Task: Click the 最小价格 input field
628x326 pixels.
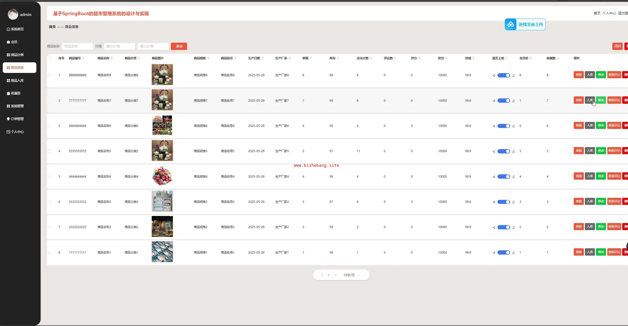Action: coord(119,46)
